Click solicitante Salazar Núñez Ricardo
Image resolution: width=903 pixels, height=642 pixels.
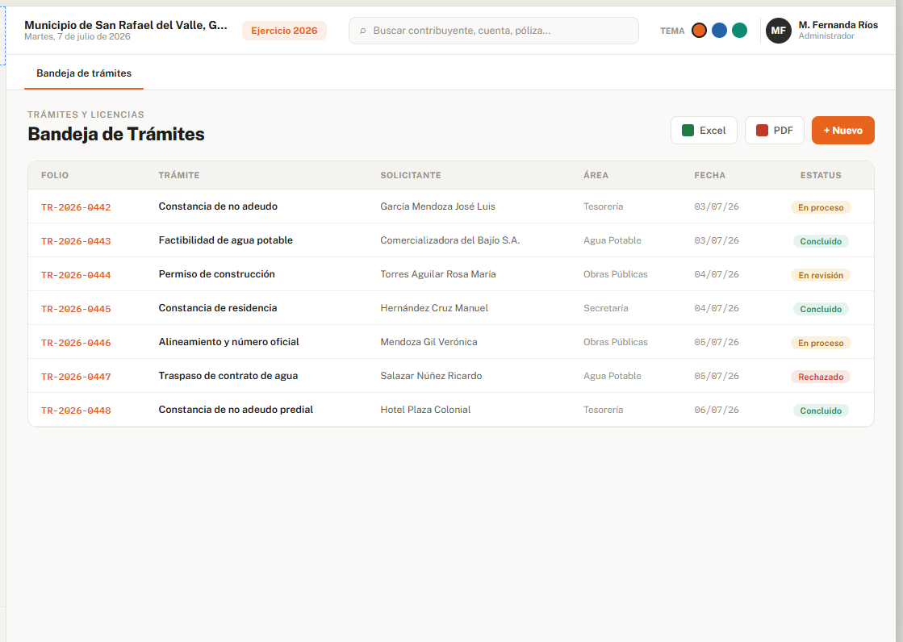tap(431, 376)
